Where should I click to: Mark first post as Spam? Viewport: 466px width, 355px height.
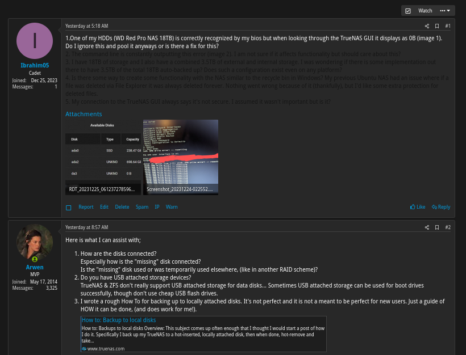142,207
